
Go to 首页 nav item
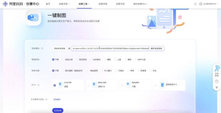(x=48, y=4)
